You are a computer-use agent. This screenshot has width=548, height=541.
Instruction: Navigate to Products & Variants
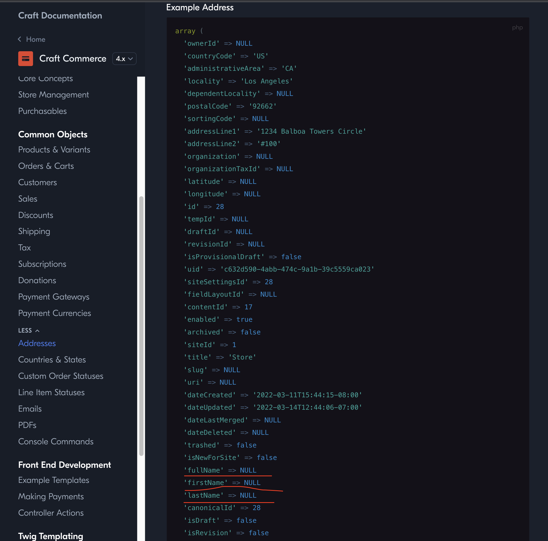pos(54,150)
